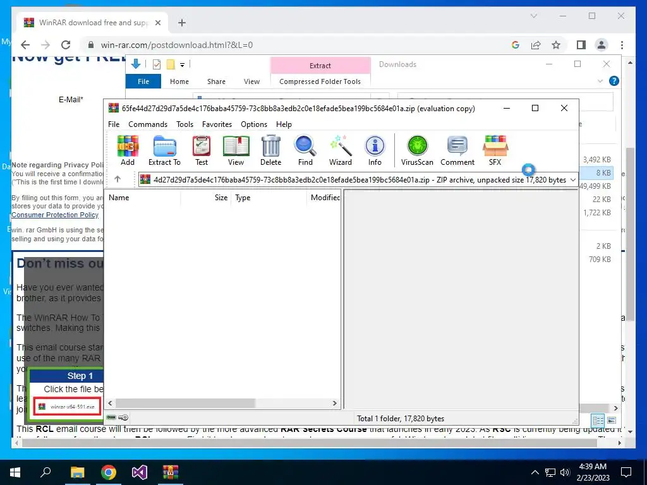This screenshot has width=647, height=485.
Task: Bookmark this page with the star icon
Action: (x=556, y=45)
